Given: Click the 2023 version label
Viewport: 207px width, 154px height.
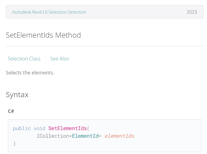Looking at the screenshot, I should 192,12.
